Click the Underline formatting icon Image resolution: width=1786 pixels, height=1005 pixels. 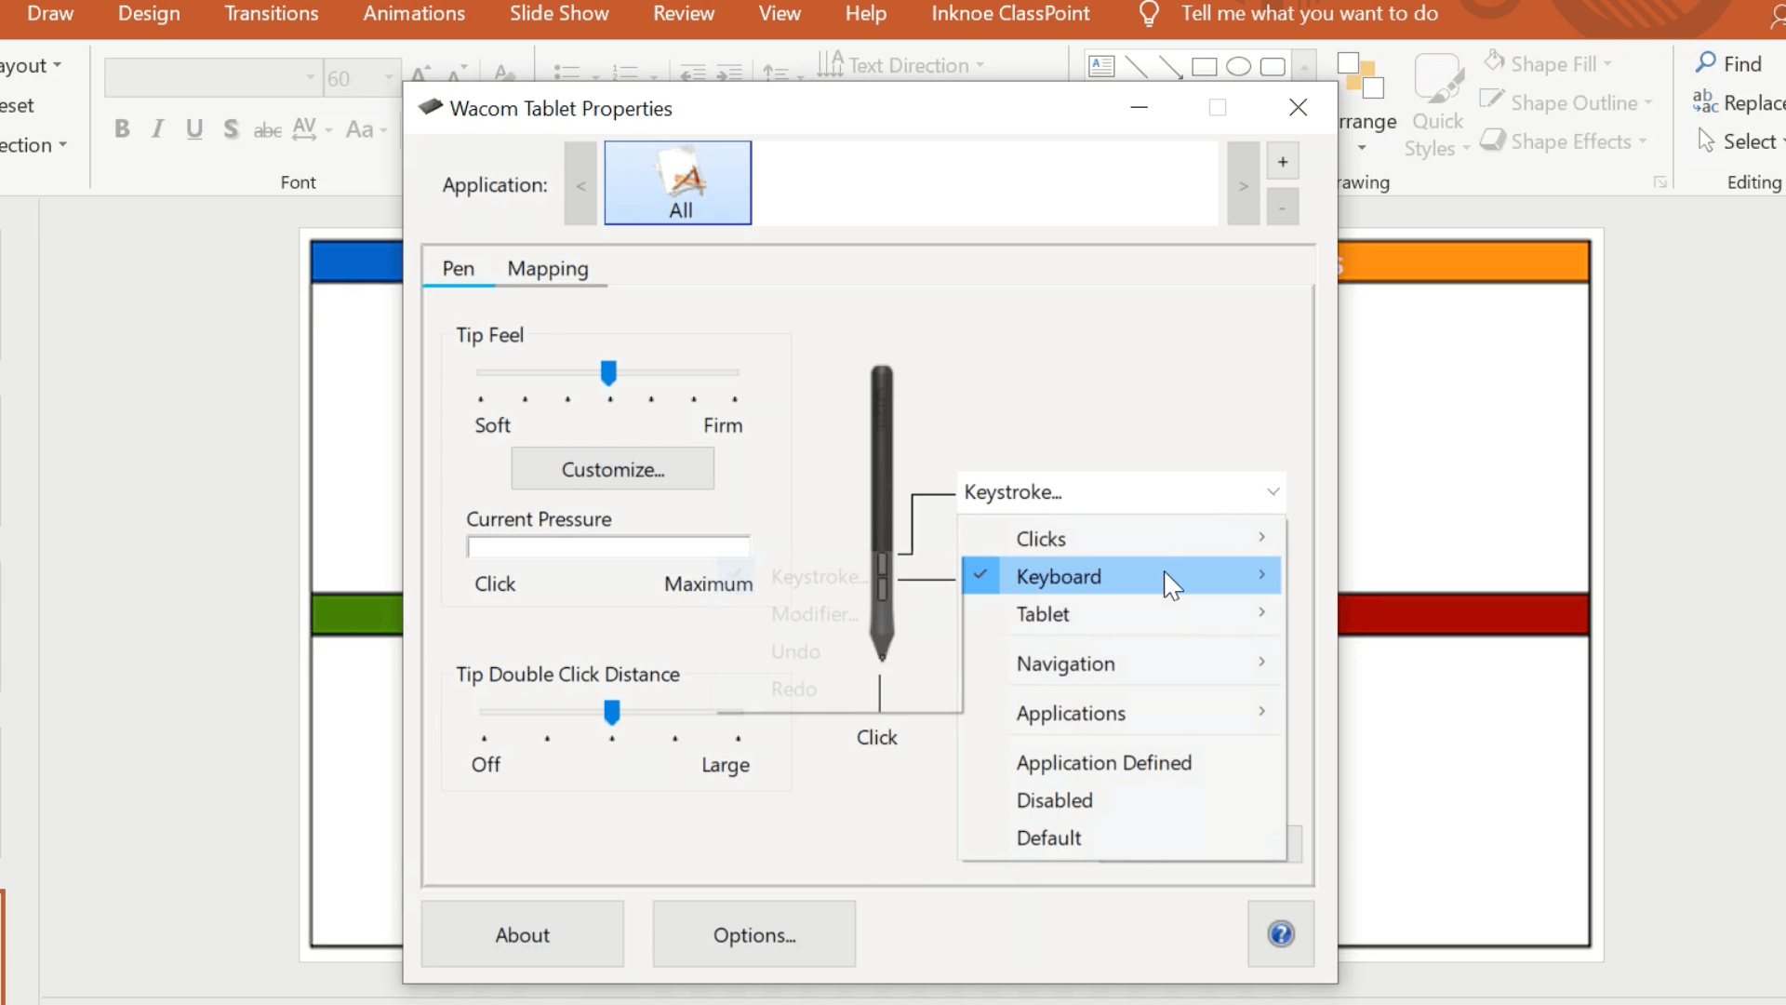(193, 128)
